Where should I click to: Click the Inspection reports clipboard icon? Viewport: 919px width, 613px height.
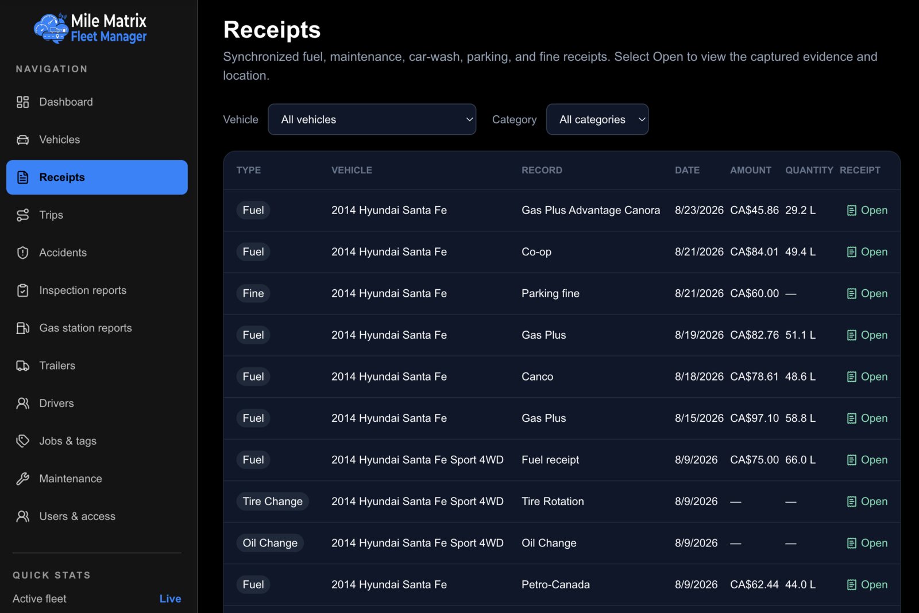(x=22, y=290)
